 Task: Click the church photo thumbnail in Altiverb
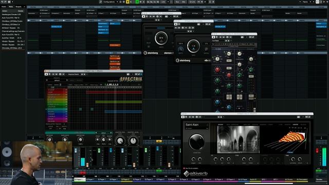tap(238, 139)
